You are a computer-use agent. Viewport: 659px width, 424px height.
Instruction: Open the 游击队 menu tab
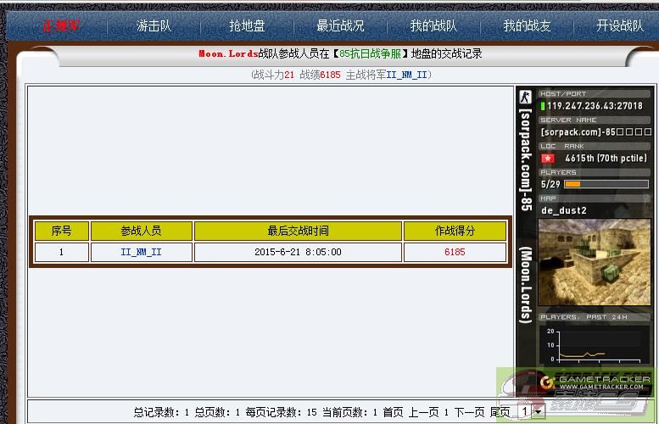(x=154, y=26)
